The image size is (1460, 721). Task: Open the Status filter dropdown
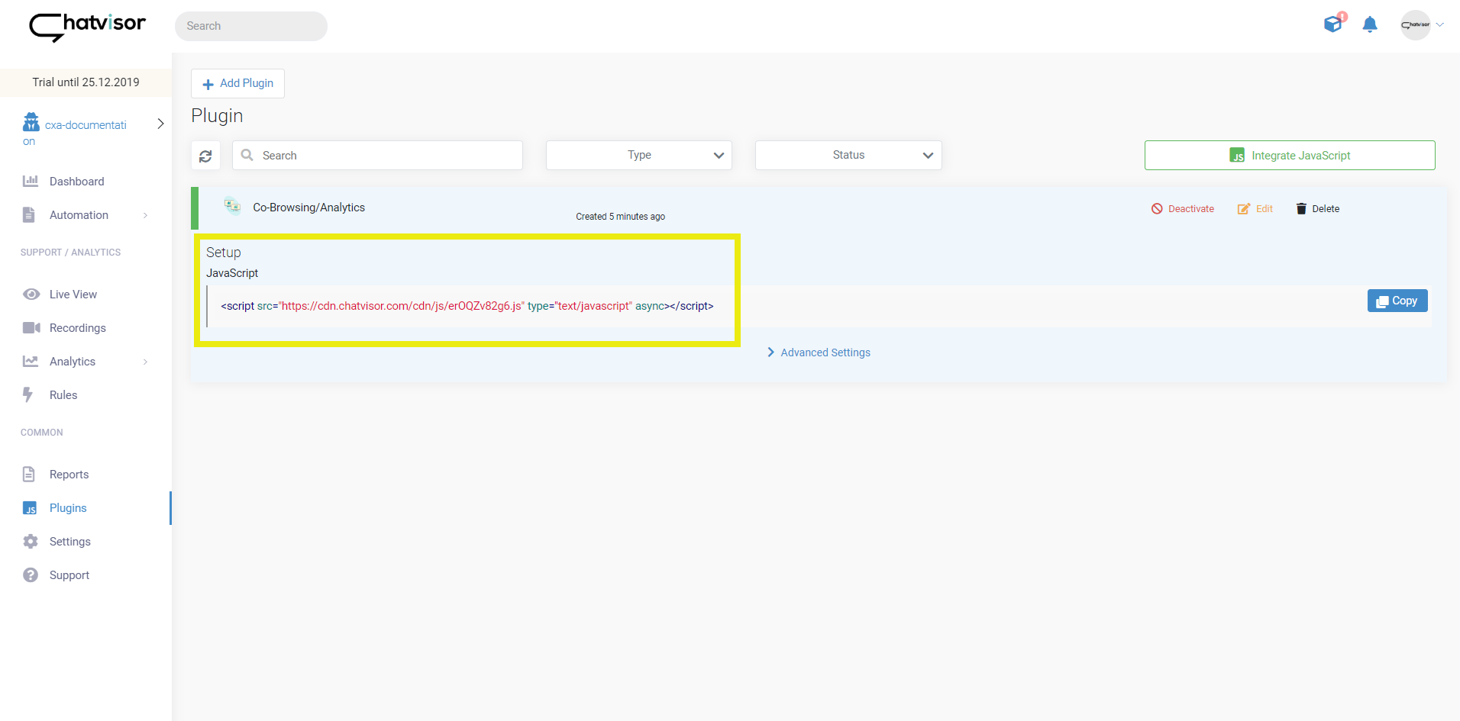(x=848, y=156)
